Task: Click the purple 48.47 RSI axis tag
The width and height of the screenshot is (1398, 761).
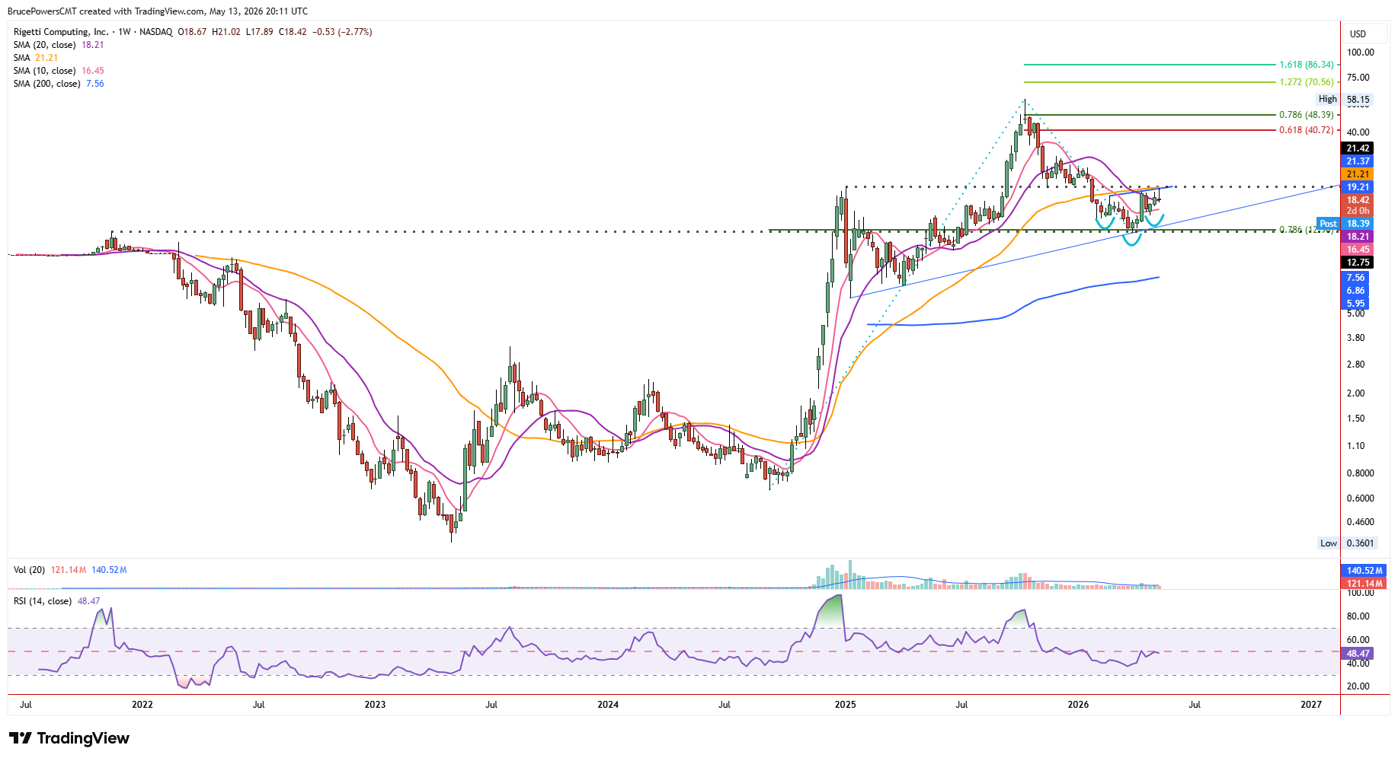Action: (1357, 654)
